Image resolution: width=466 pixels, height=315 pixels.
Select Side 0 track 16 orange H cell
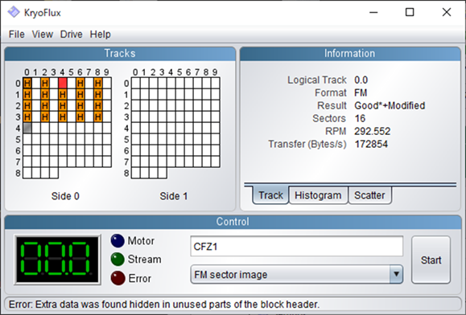tap(80, 94)
